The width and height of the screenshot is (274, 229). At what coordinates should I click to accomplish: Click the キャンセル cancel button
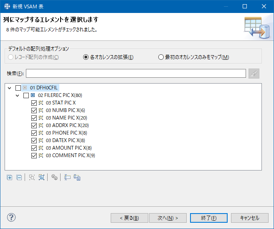tap(249, 218)
